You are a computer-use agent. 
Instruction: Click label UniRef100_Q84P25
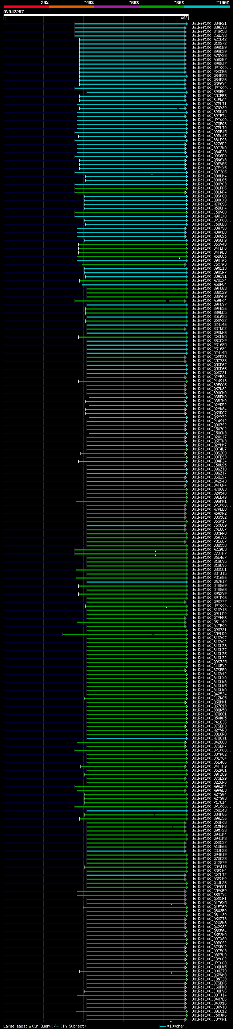point(209,76)
